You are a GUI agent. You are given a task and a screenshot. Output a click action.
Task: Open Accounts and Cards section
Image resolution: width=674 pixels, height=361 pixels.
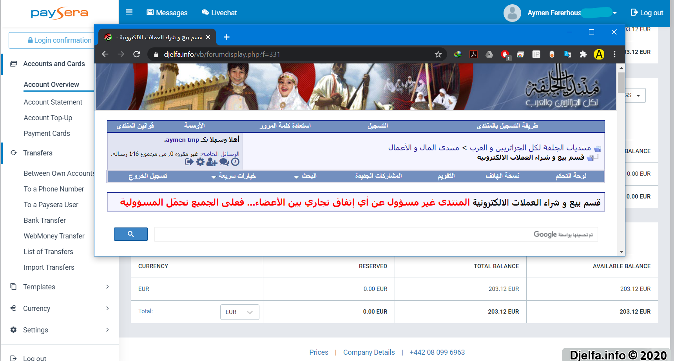pyautogui.click(x=54, y=64)
